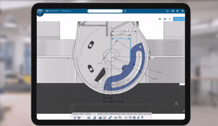Switch to the Model tab
Image resolution: width=218 pixels, height=126 pixels.
pos(94,114)
